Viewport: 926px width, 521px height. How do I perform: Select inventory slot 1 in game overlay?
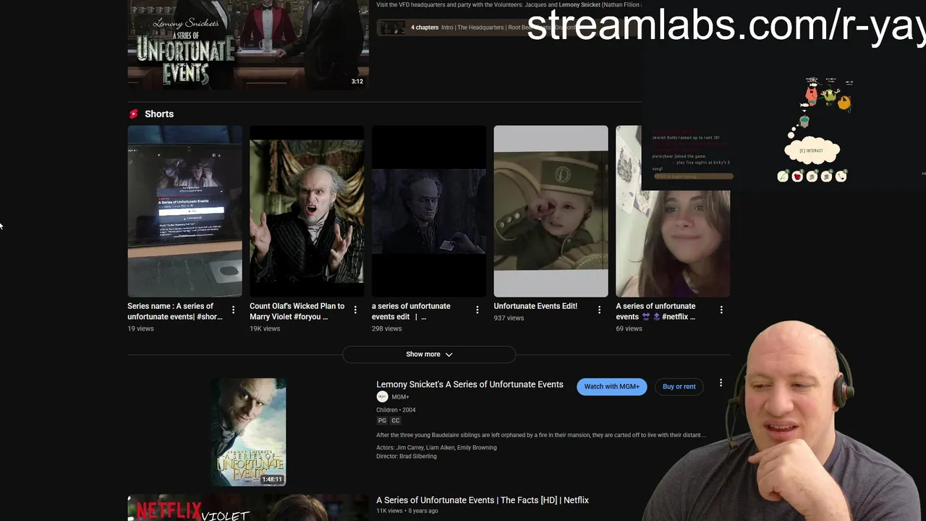(x=783, y=176)
